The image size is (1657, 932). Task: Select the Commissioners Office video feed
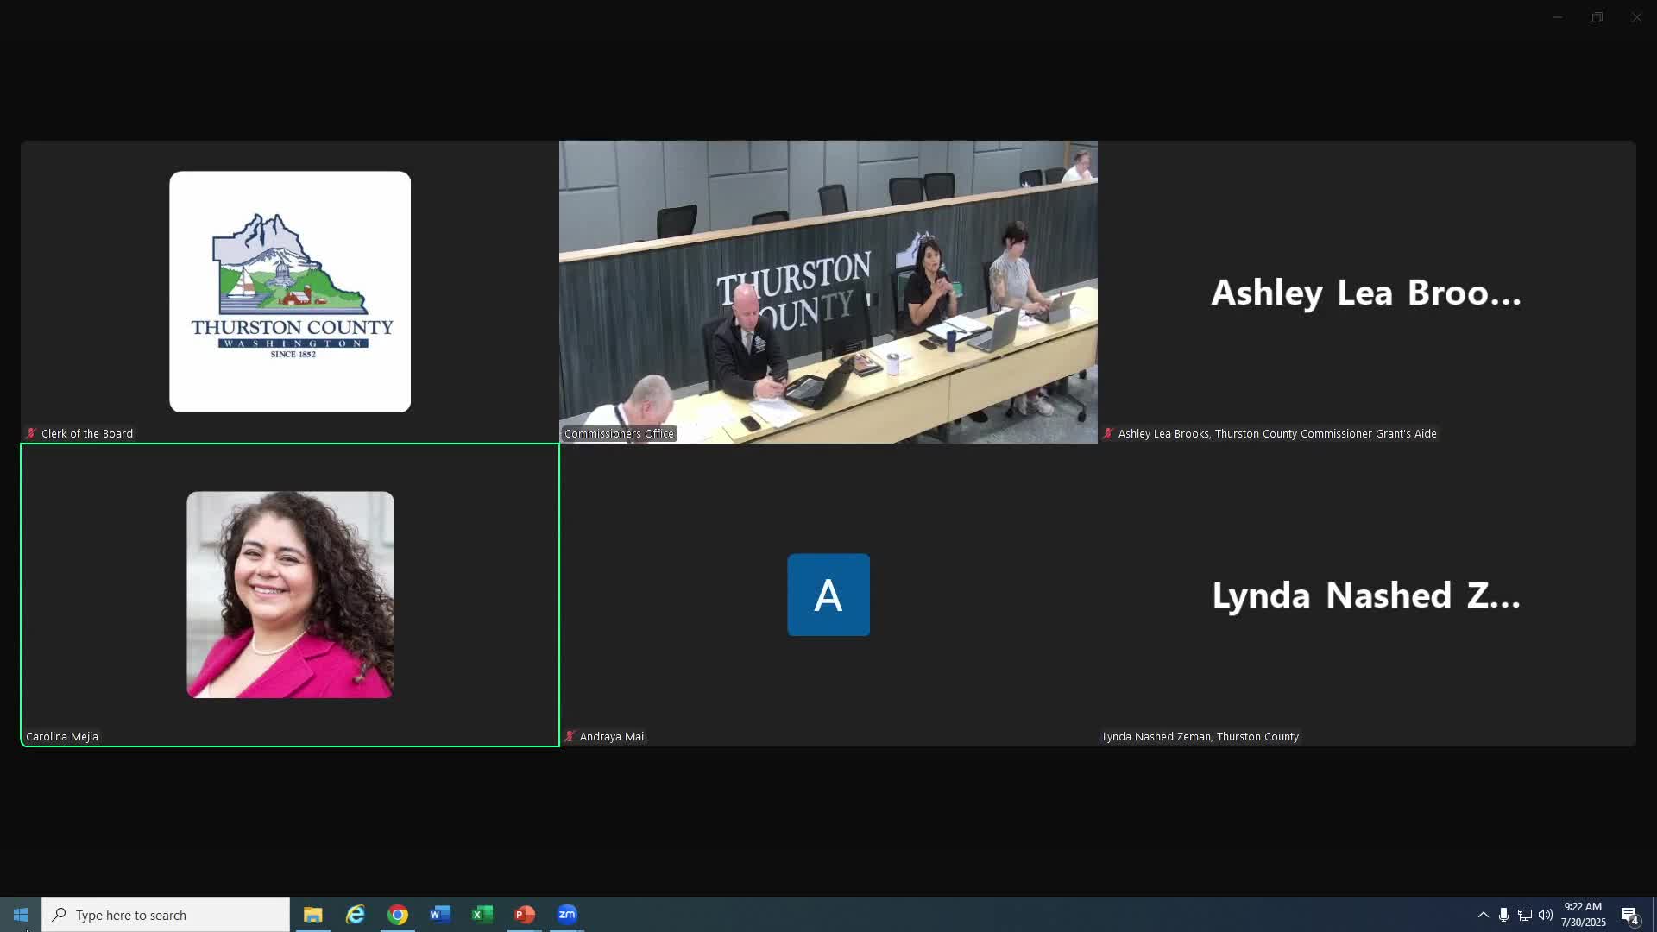(828, 292)
